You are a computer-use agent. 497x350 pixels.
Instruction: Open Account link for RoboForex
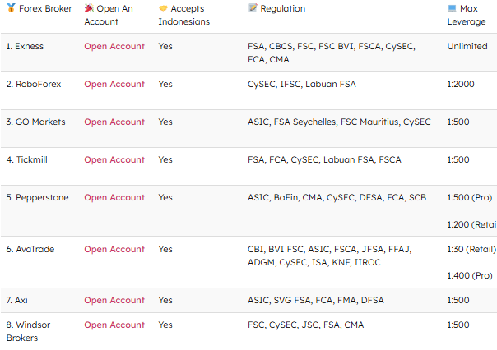pos(114,84)
